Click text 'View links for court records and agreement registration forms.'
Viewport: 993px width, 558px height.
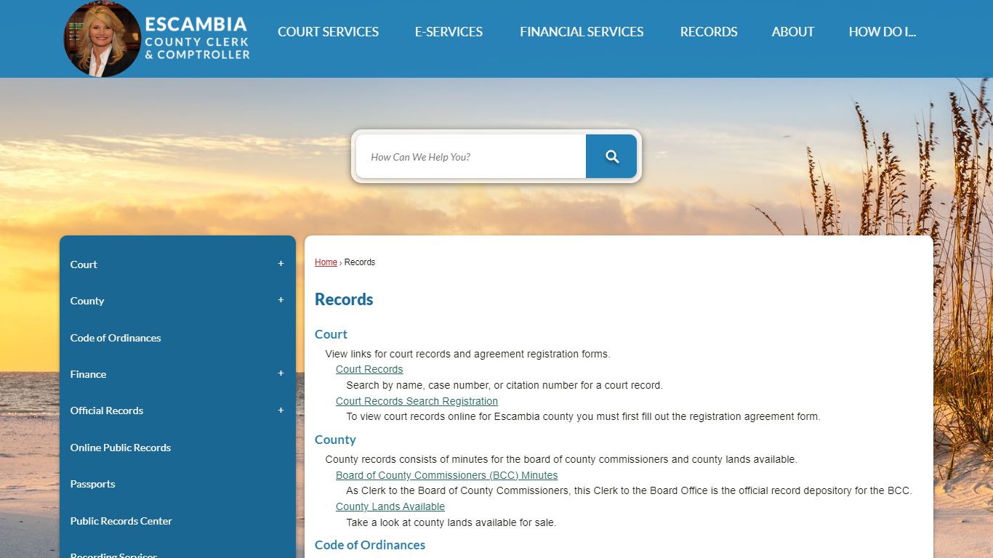(467, 354)
